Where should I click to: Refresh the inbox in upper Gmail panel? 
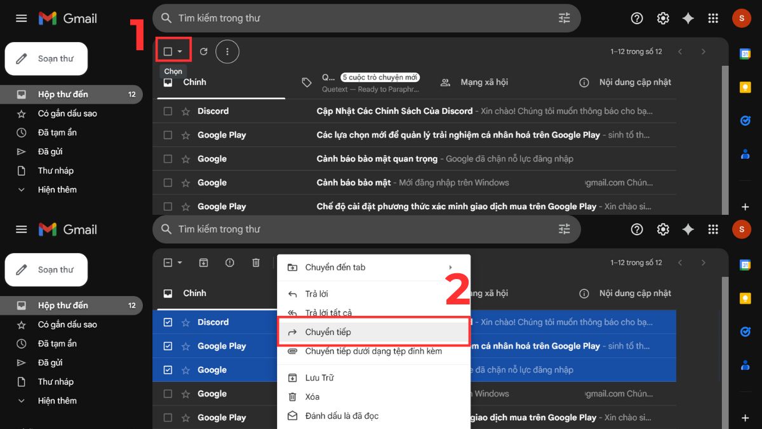204,51
